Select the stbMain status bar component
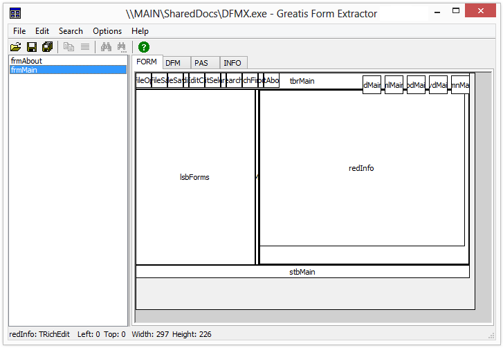The height and width of the screenshot is (348, 503). [x=302, y=272]
